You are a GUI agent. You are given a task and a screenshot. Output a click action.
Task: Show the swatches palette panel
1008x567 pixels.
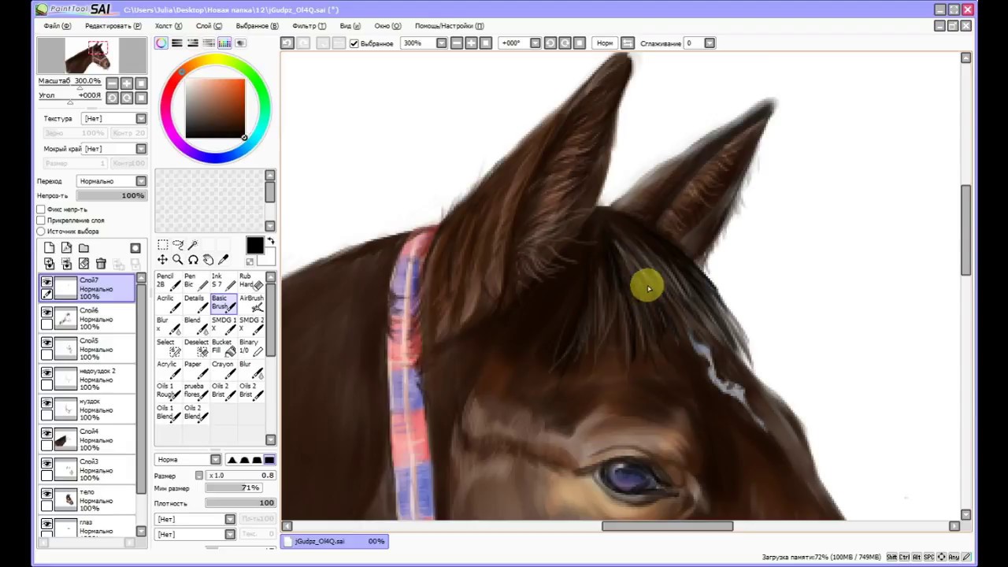click(224, 43)
